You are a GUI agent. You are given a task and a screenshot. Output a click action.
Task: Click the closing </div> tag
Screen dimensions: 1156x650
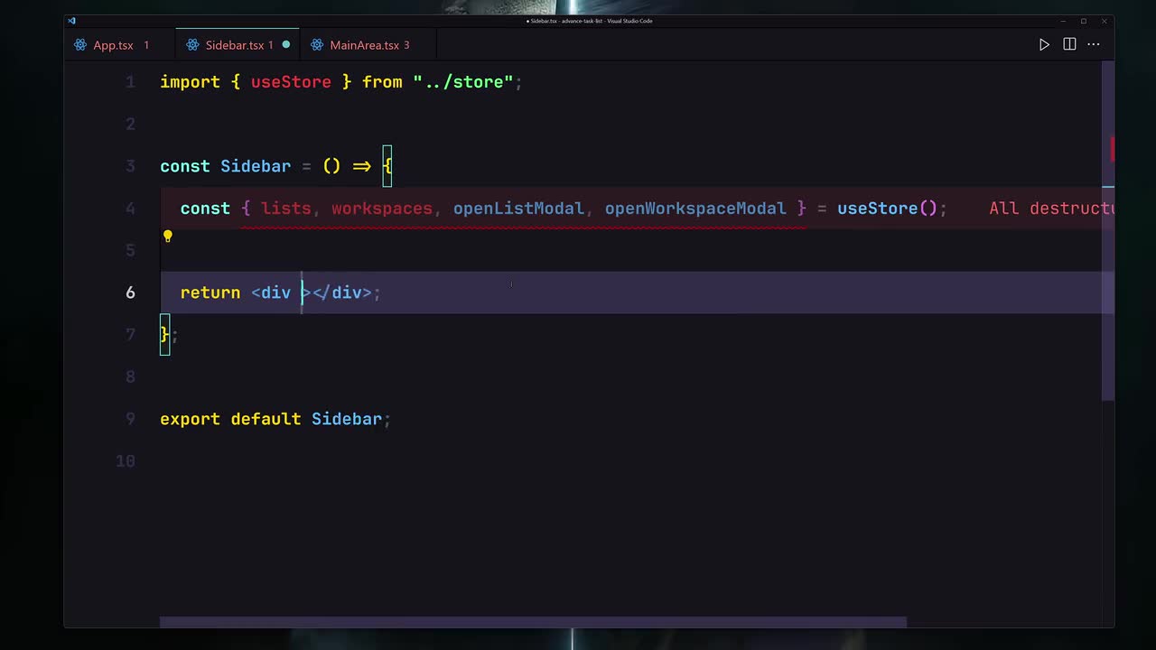coord(342,292)
